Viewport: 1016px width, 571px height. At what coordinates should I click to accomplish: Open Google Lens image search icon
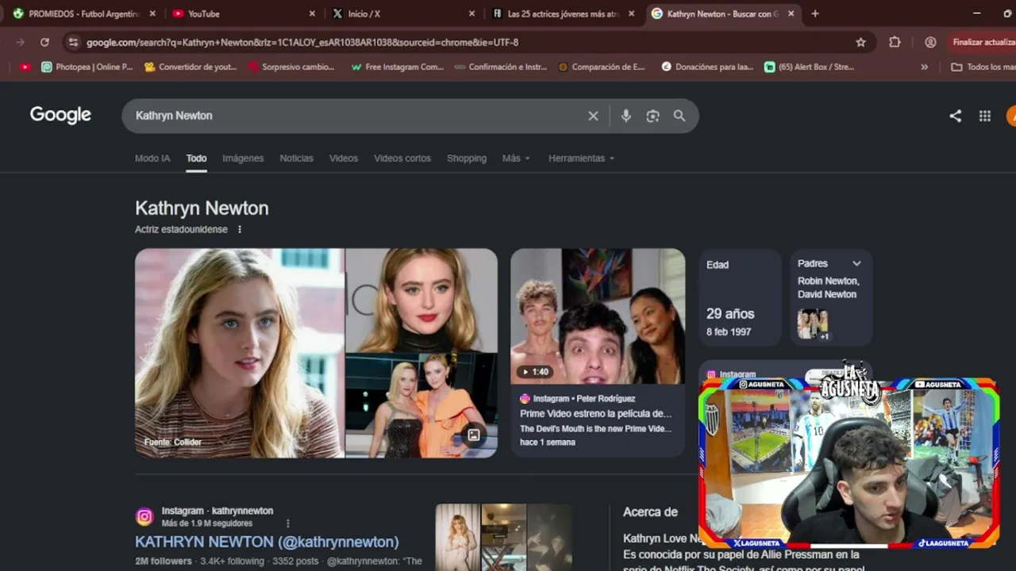click(x=652, y=116)
